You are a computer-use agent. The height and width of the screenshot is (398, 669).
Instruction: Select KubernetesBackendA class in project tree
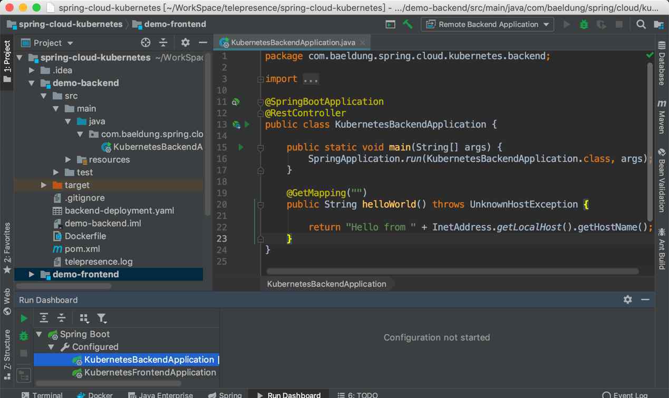click(x=152, y=147)
